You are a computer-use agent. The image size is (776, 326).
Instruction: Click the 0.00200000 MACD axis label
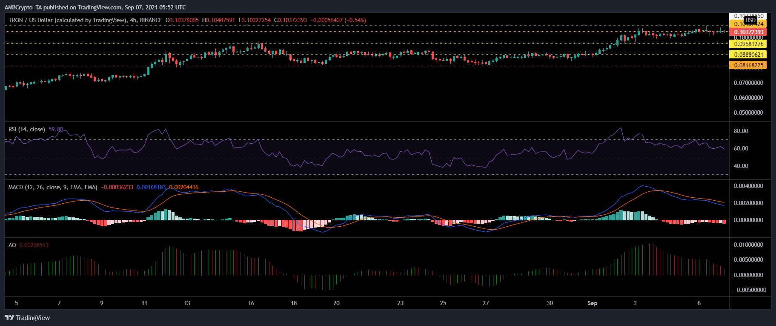click(x=748, y=203)
